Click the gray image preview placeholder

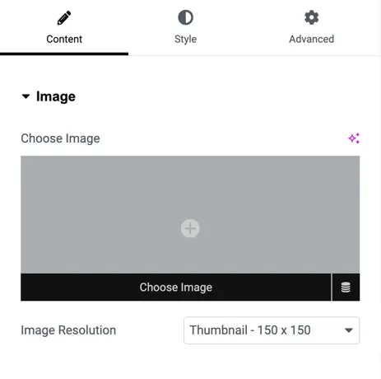190,214
